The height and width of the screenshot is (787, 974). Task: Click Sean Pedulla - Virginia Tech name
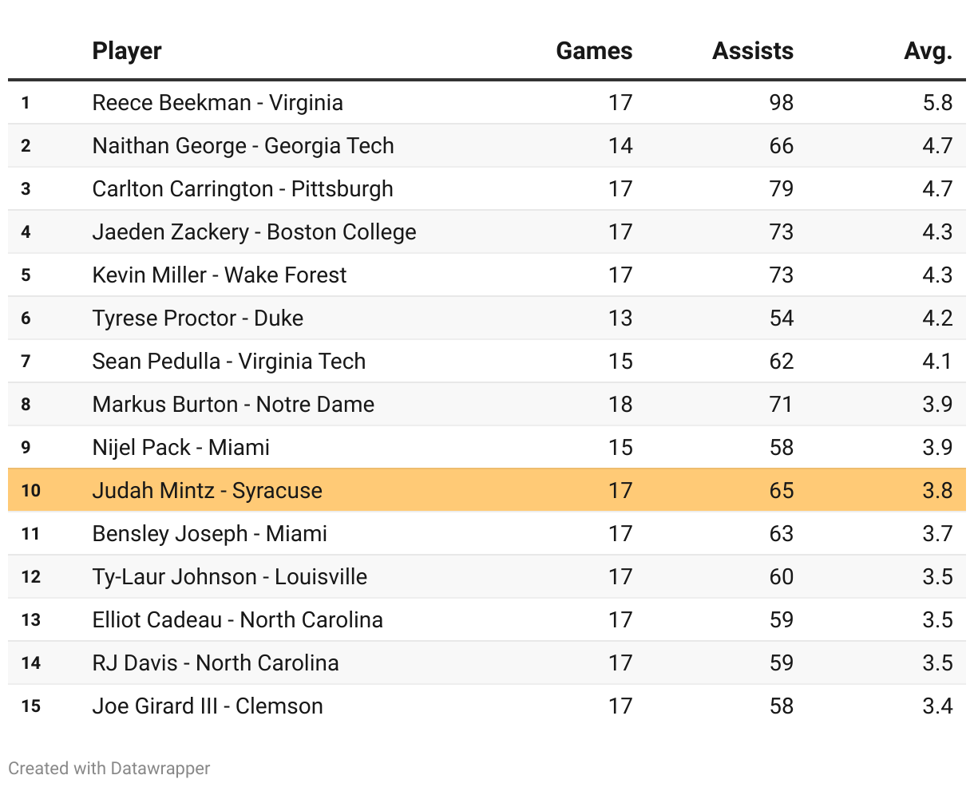click(x=228, y=362)
